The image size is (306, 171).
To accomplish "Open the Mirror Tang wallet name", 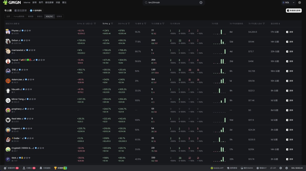I will click(18, 99).
